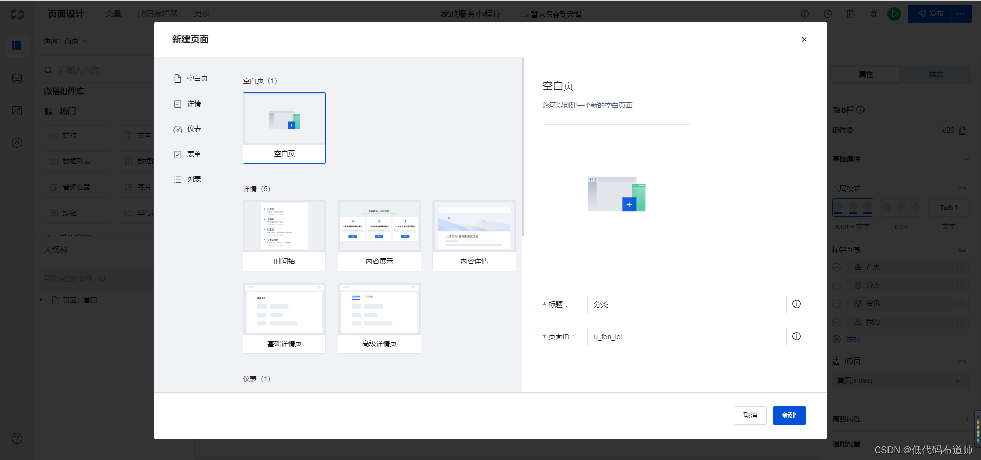Close the 新建页面 dialog
The width and height of the screenshot is (981, 460).
(x=804, y=40)
